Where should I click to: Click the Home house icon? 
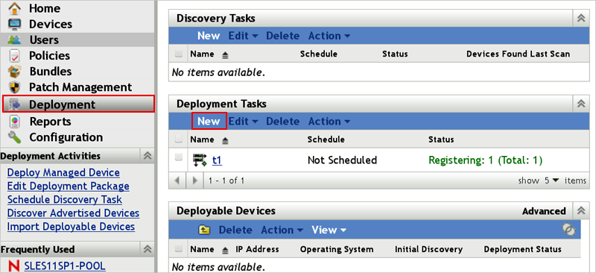pos(14,8)
